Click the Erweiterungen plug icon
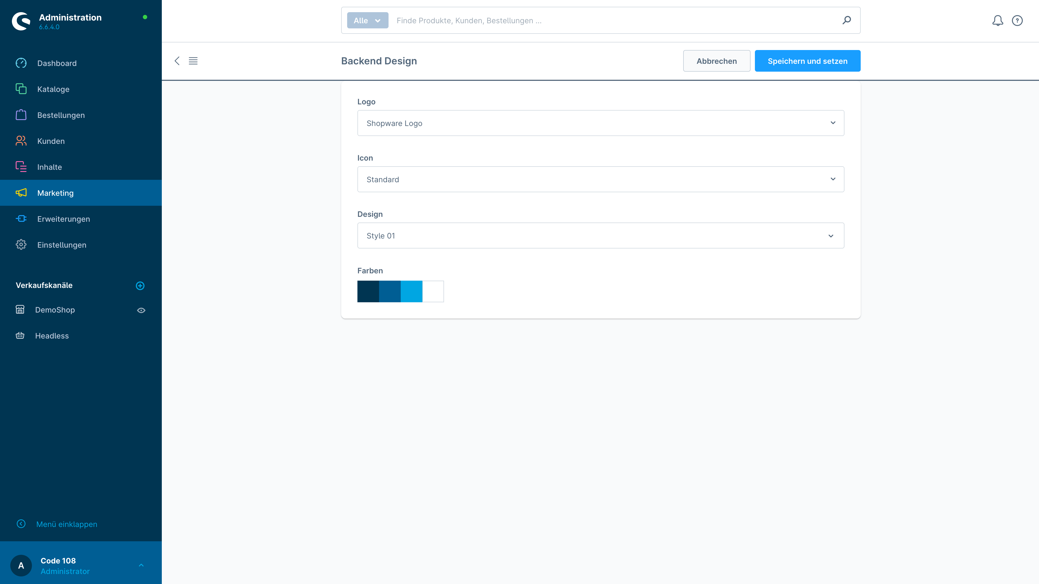 click(x=21, y=219)
